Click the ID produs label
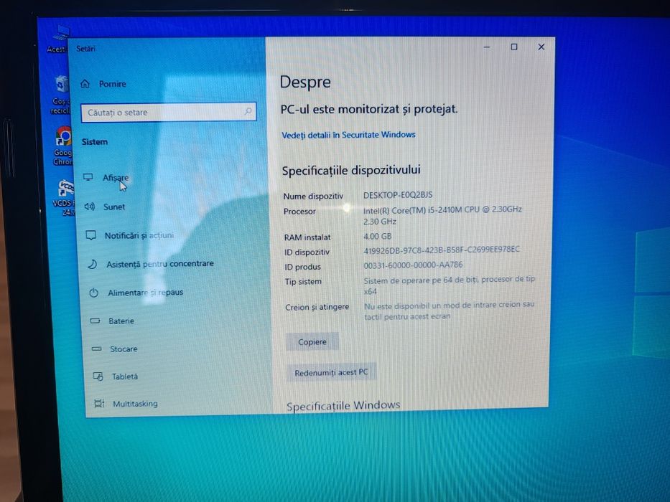Screen dimensions: 670x502 click(x=302, y=267)
